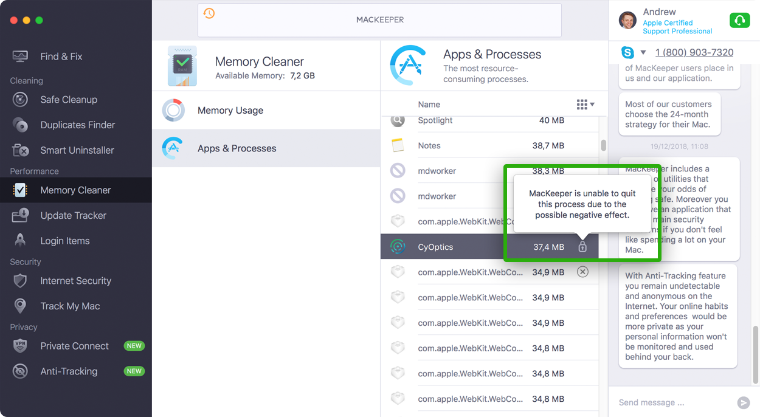This screenshot has width=760, height=417.
Task: Click the Internet Security shield icon
Action: [20, 281]
